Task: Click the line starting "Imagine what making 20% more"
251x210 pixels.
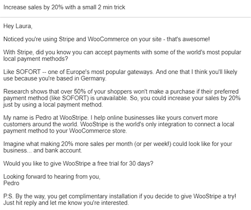Action: 118,144
